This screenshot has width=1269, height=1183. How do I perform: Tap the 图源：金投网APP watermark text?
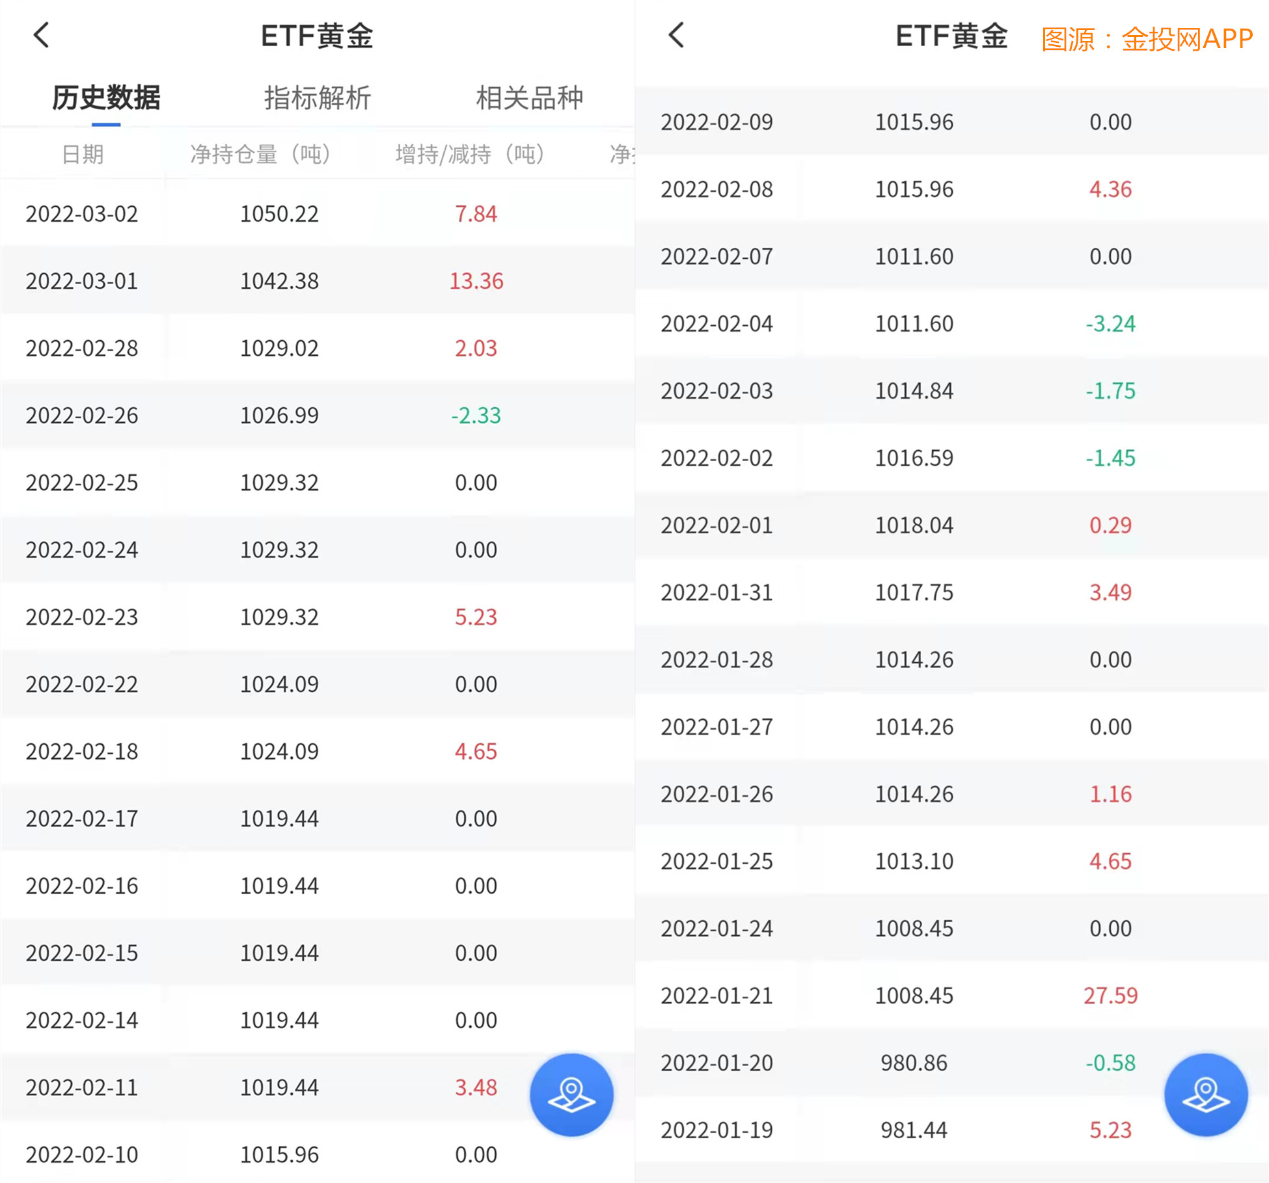1147,39
